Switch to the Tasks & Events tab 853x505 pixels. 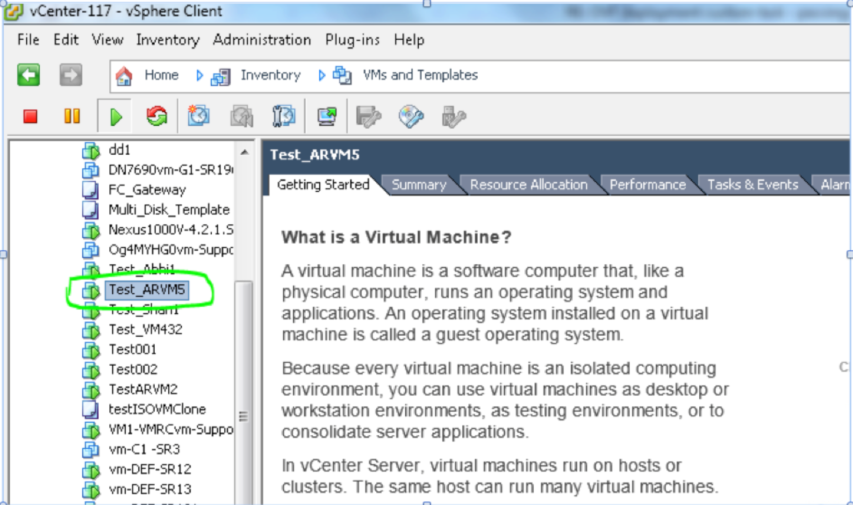[753, 185]
